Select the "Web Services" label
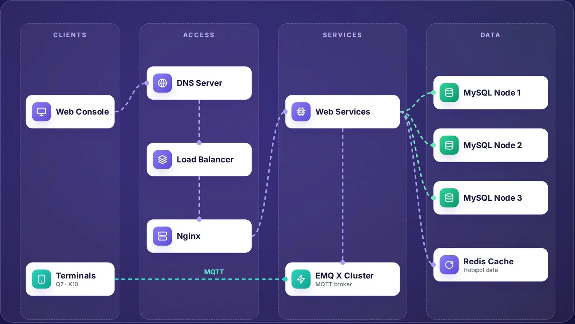This screenshot has height=324, width=575. [343, 112]
